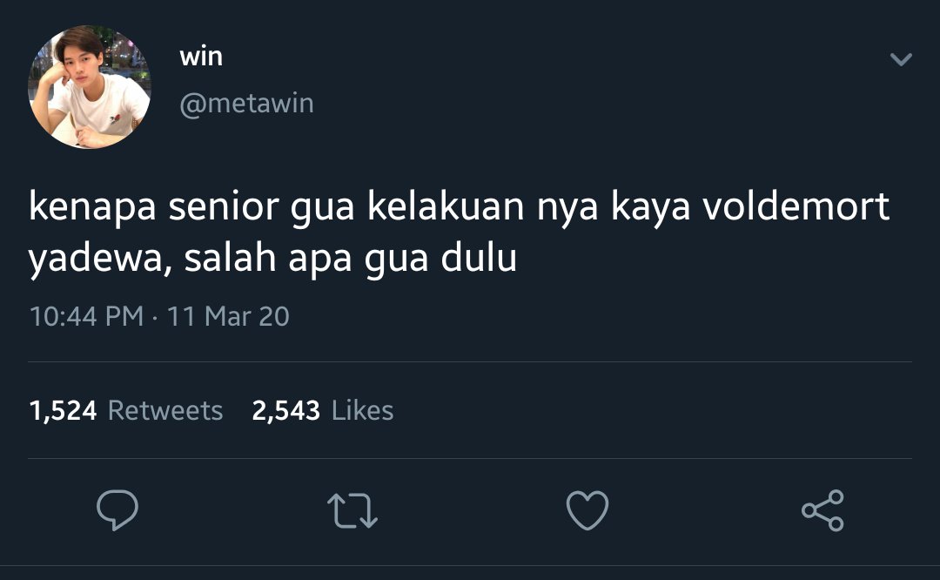Image resolution: width=940 pixels, height=580 pixels.
Task: Open the @metawin handle profile
Action: pyautogui.click(x=246, y=103)
